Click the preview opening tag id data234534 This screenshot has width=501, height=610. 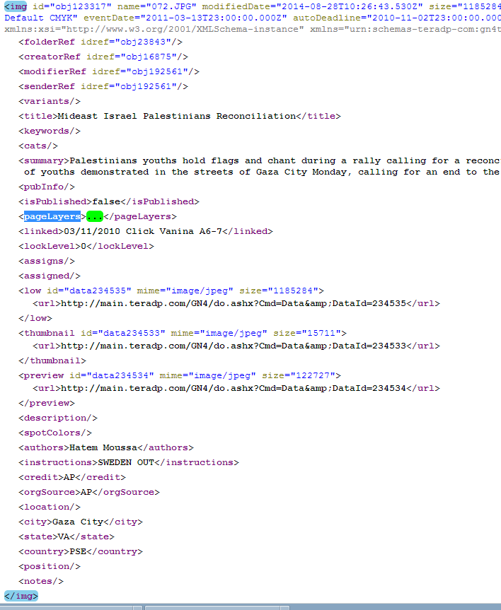180,375
